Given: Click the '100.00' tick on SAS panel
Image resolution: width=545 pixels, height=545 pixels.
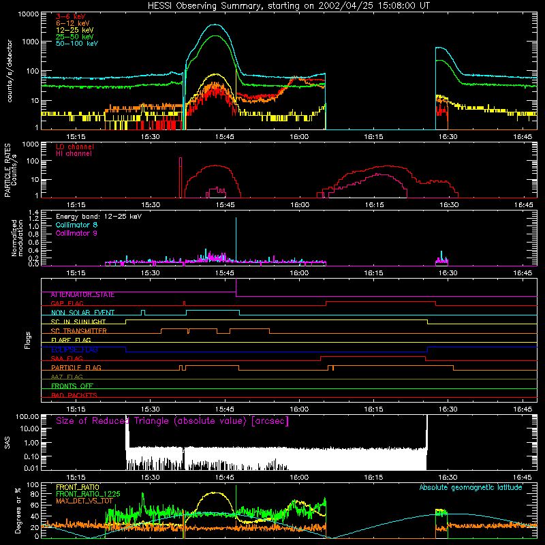Looking at the screenshot, I should tap(27, 417).
